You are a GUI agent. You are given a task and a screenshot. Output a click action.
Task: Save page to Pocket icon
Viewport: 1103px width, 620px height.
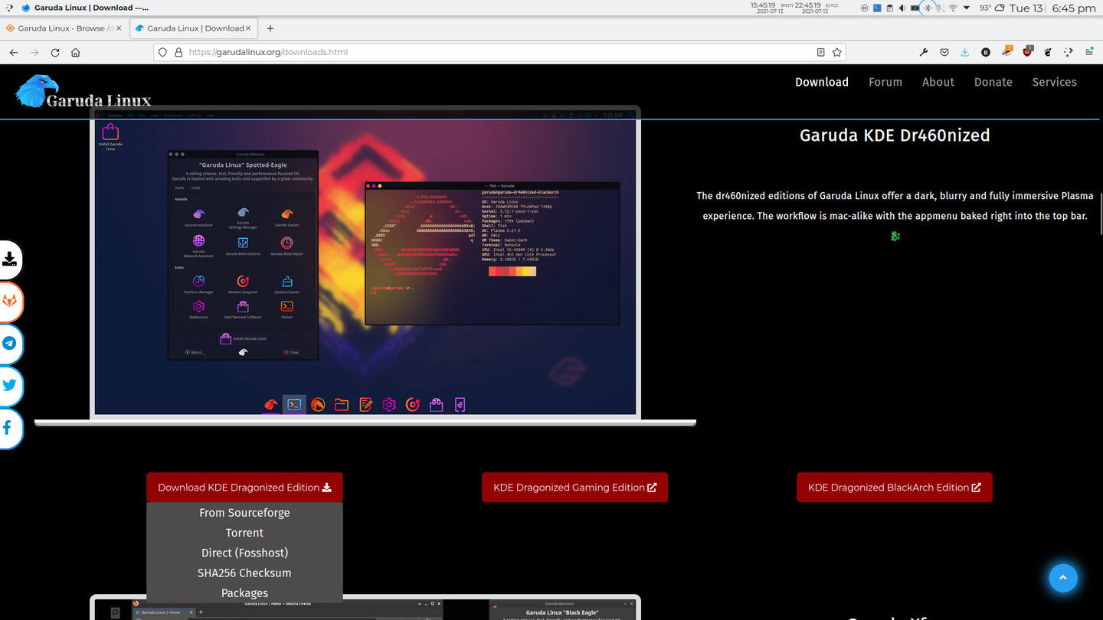(944, 52)
